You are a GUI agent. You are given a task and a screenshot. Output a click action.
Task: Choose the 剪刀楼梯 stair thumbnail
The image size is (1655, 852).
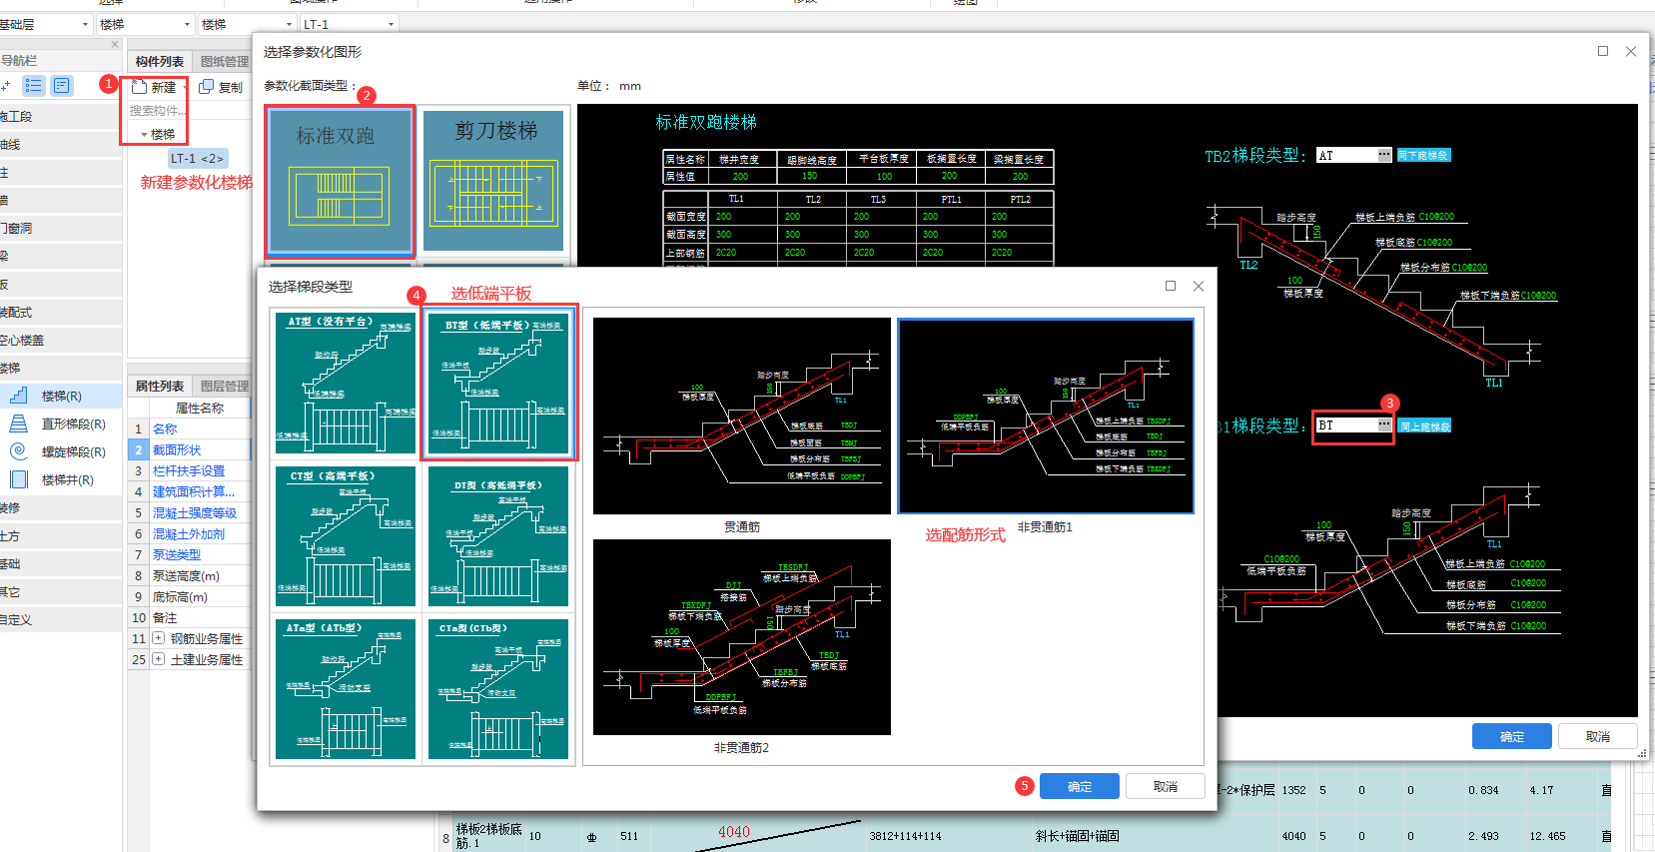pyautogui.click(x=493, y=181)
